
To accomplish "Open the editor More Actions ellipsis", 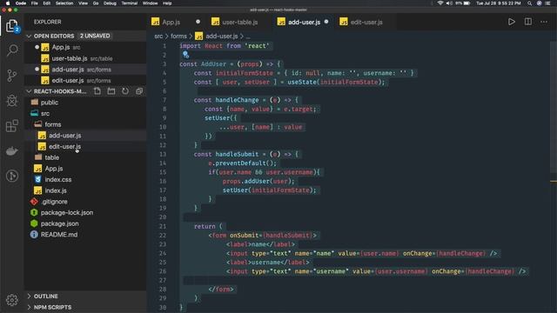I will [x=544, y=22].
